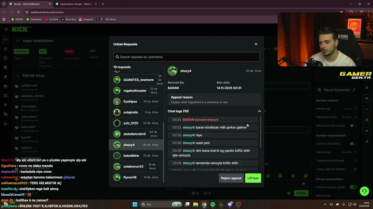Open Yapay Zeka ile Sohbet external link
Viewport: 373px width, 209px height.
[x=355, y=169]
